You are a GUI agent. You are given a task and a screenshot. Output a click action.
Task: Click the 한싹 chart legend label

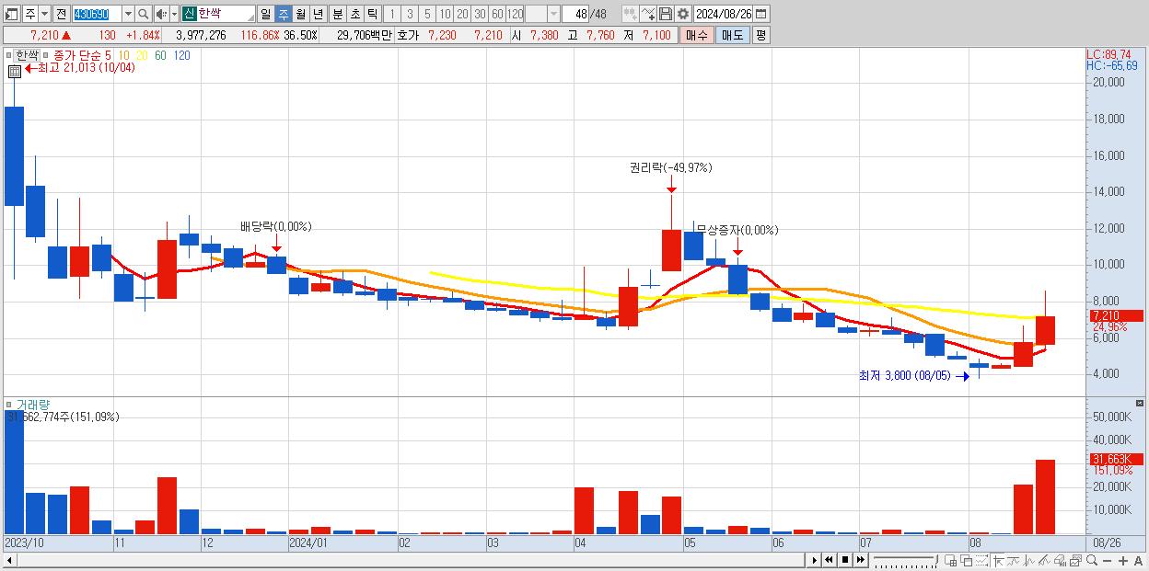(28, 55)
